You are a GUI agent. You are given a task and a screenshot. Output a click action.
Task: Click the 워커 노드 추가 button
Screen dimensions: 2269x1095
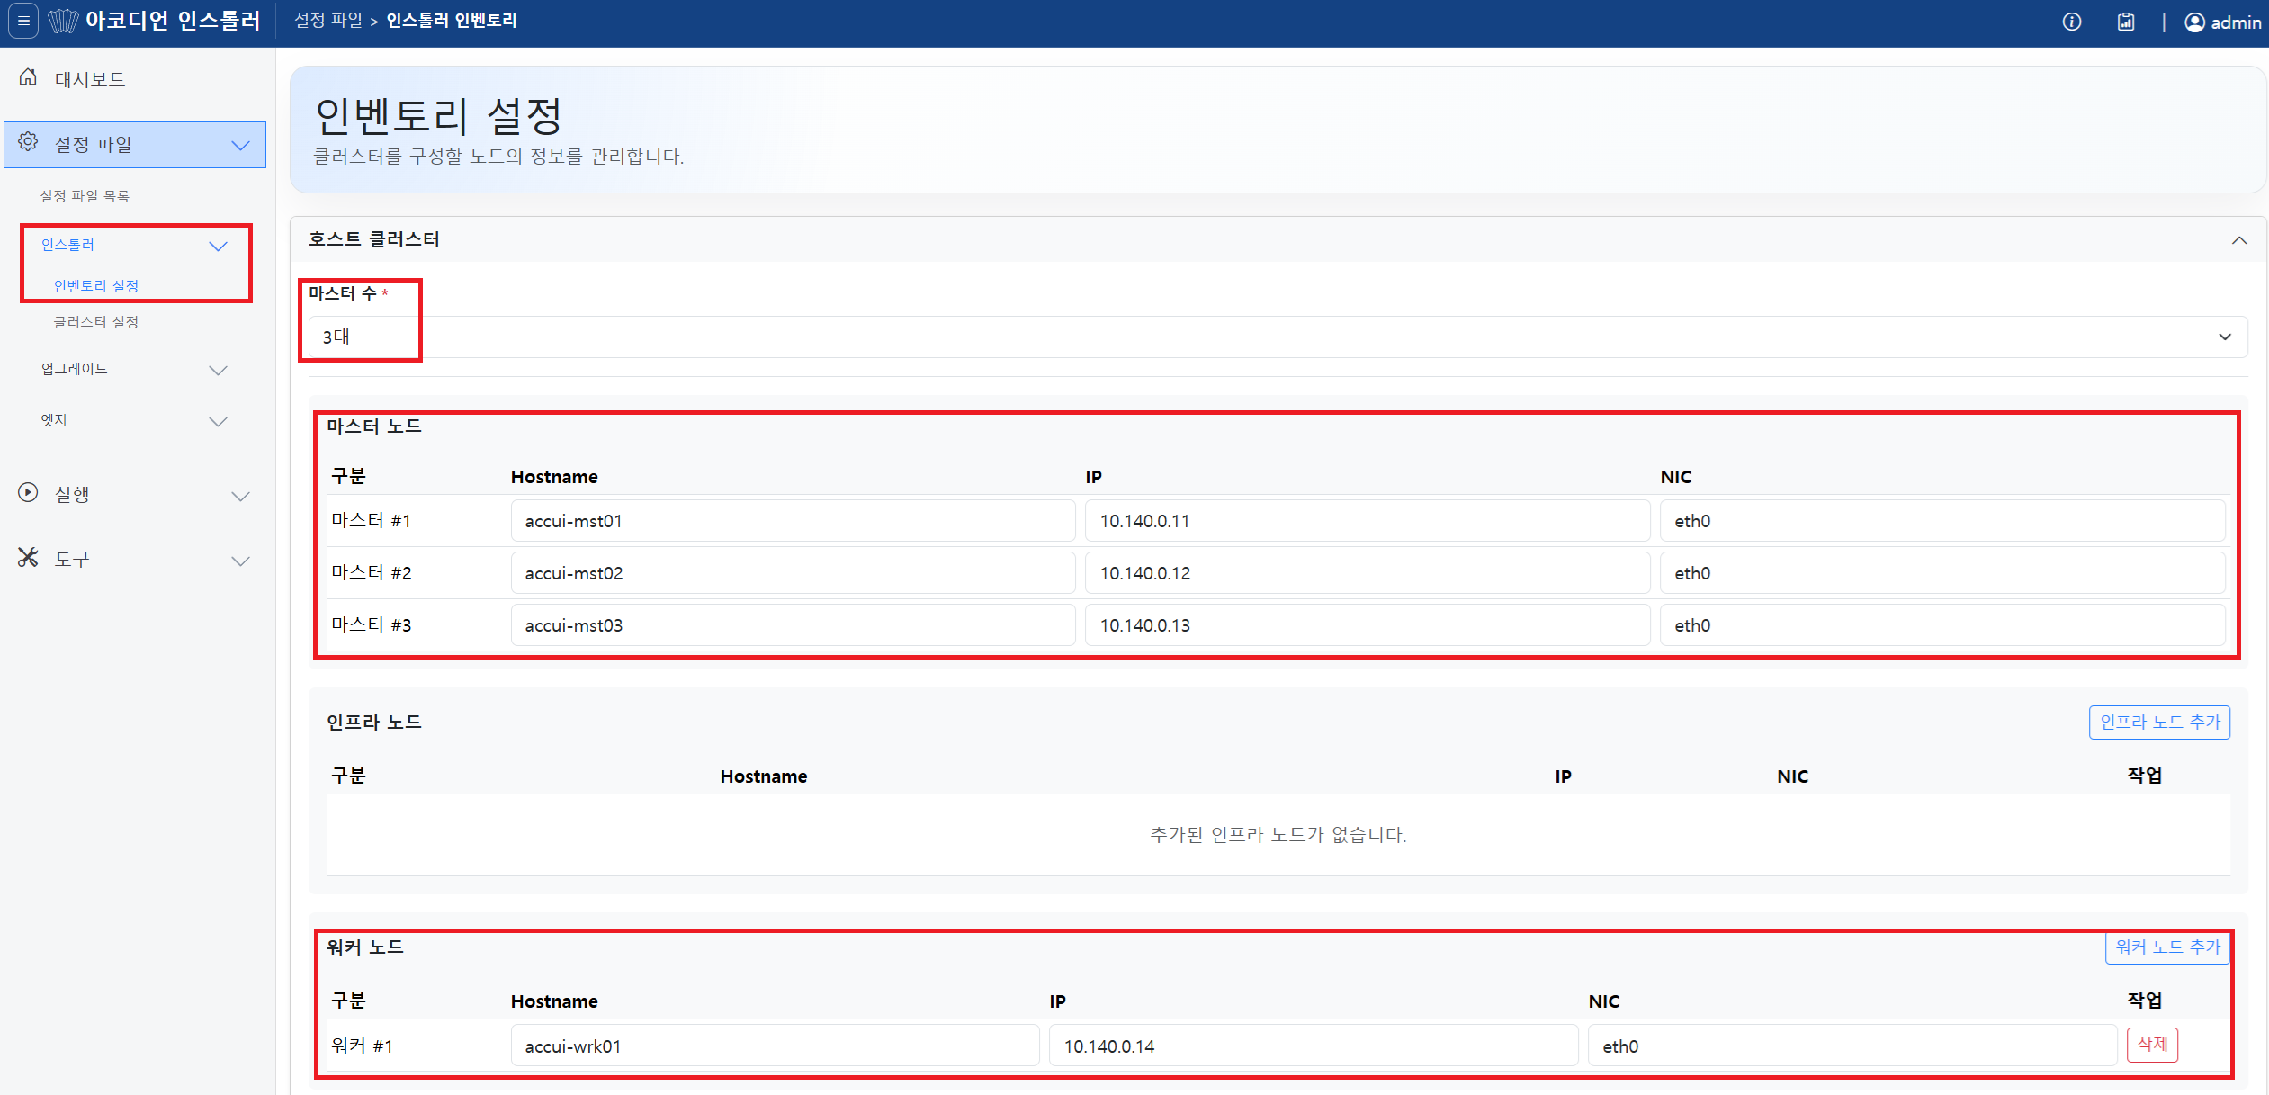[2167, 947]
